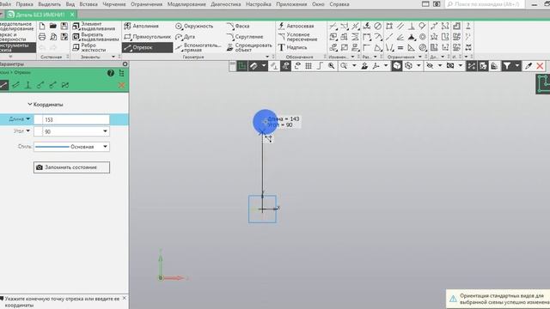Select the Дуга arc tool
Screen dimensions: 550x309
tap(186, 36)
